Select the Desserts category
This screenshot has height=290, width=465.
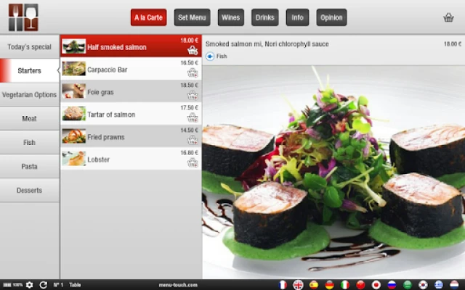tap(29, 190)
